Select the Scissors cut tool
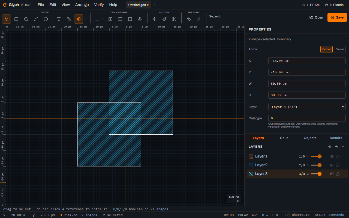This screenshot has width=349, height=218. pyautogui.click(x=174, y=19)
